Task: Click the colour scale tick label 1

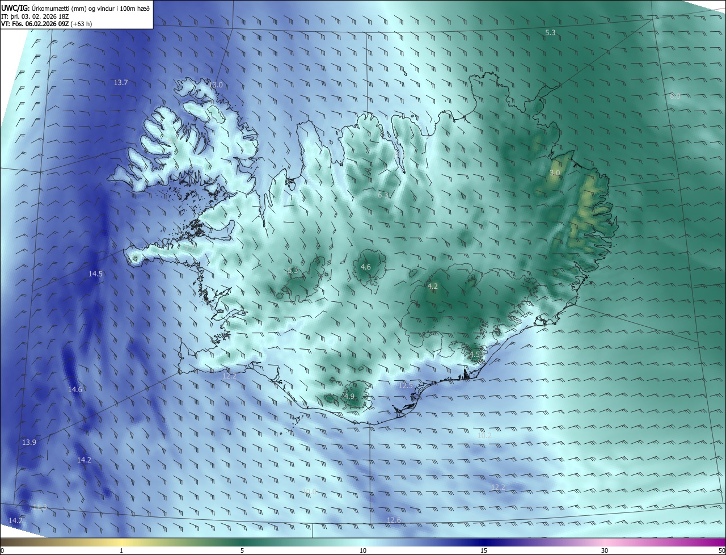Action: point(121,551)
